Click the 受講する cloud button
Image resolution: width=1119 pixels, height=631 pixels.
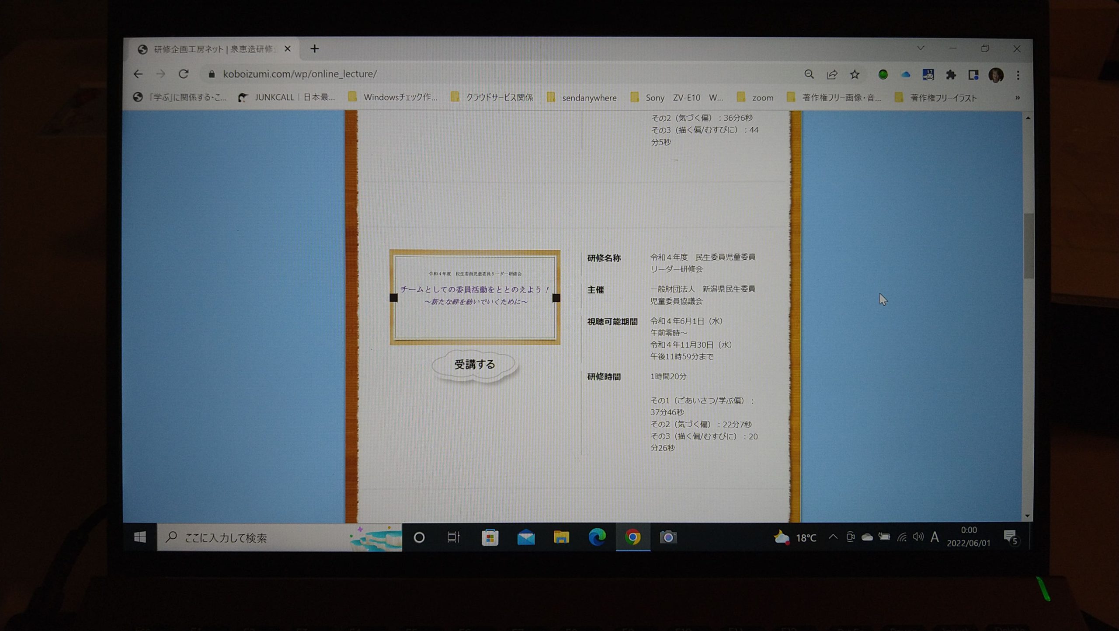point(475,365)
